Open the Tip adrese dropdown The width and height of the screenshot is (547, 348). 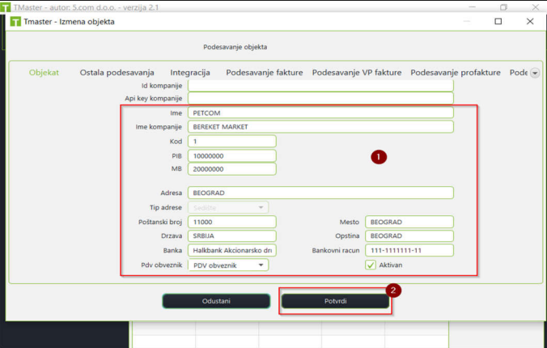pos(228,207)
